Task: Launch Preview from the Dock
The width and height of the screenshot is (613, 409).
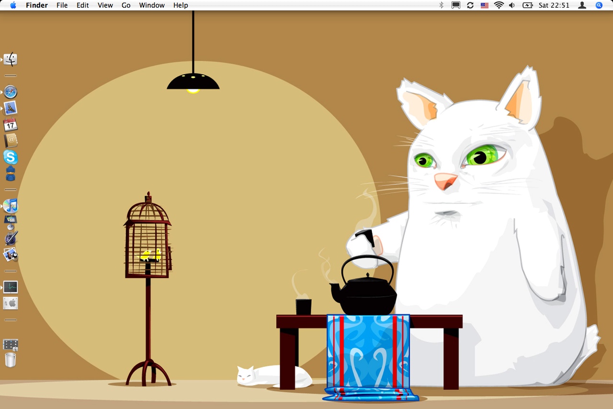Action: point(11,254)
